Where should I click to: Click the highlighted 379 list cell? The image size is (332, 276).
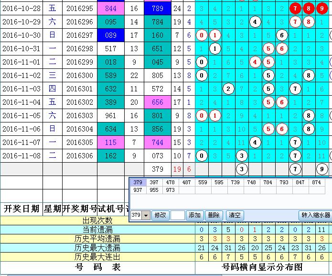point(138,182)
